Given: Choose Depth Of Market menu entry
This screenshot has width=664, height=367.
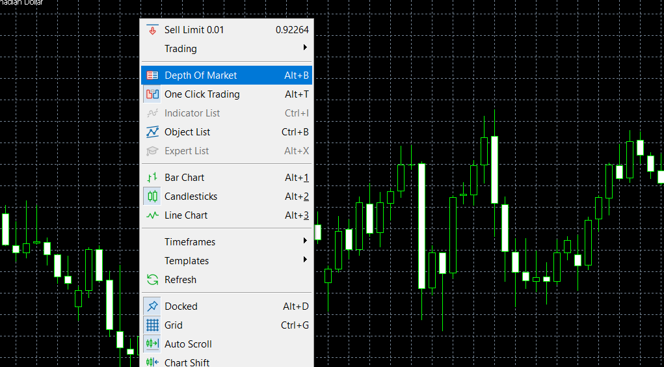Looking at the screenshot, I should 200,75.
